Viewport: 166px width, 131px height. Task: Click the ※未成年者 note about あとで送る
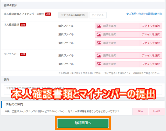[x=109, y=73]
